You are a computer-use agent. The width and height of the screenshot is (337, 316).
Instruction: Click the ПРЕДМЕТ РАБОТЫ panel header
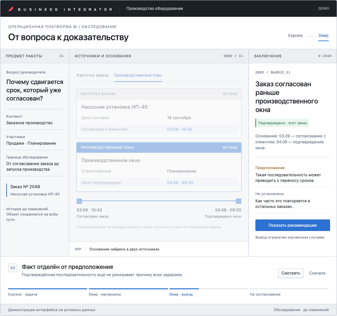pyautogui.click(x=35, y=56)
